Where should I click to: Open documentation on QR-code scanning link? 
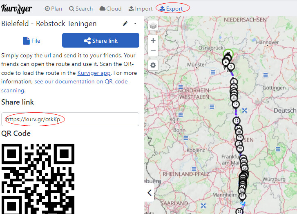point(81,82)
